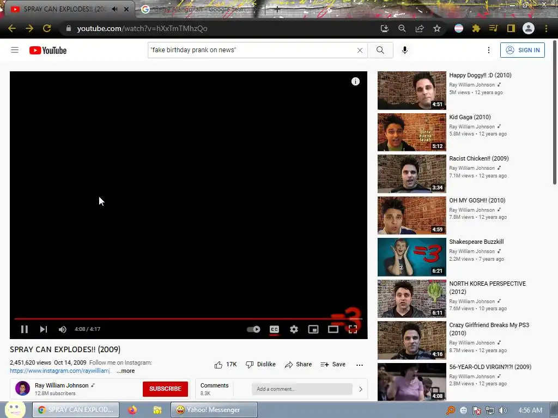Mute tab audio speaker icon
The height and width of the screenshot is (418, 558).
(x=114, y=9)
